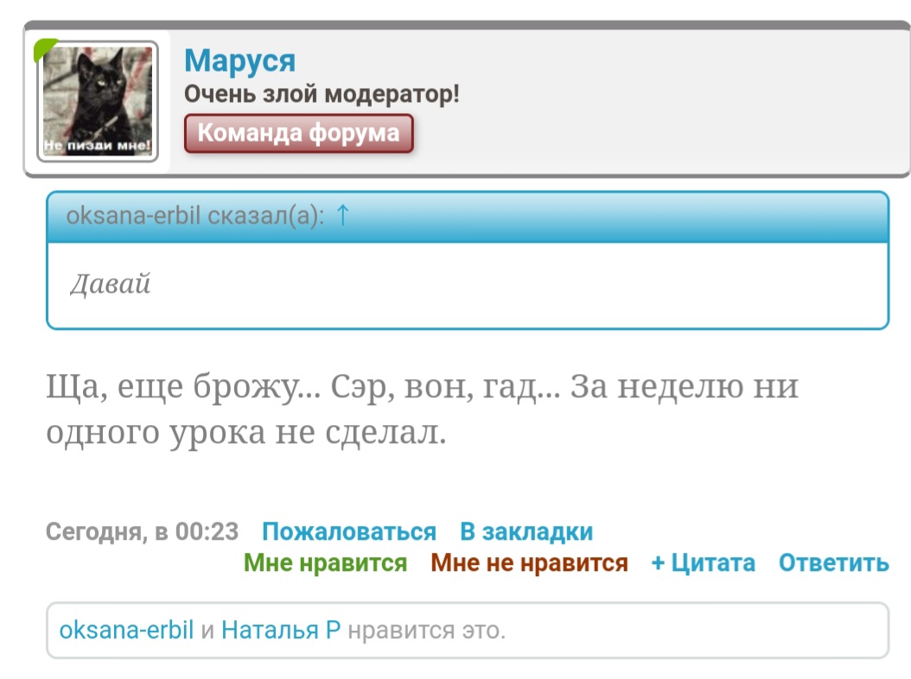Click the quoted text Давай

point(111,284)
